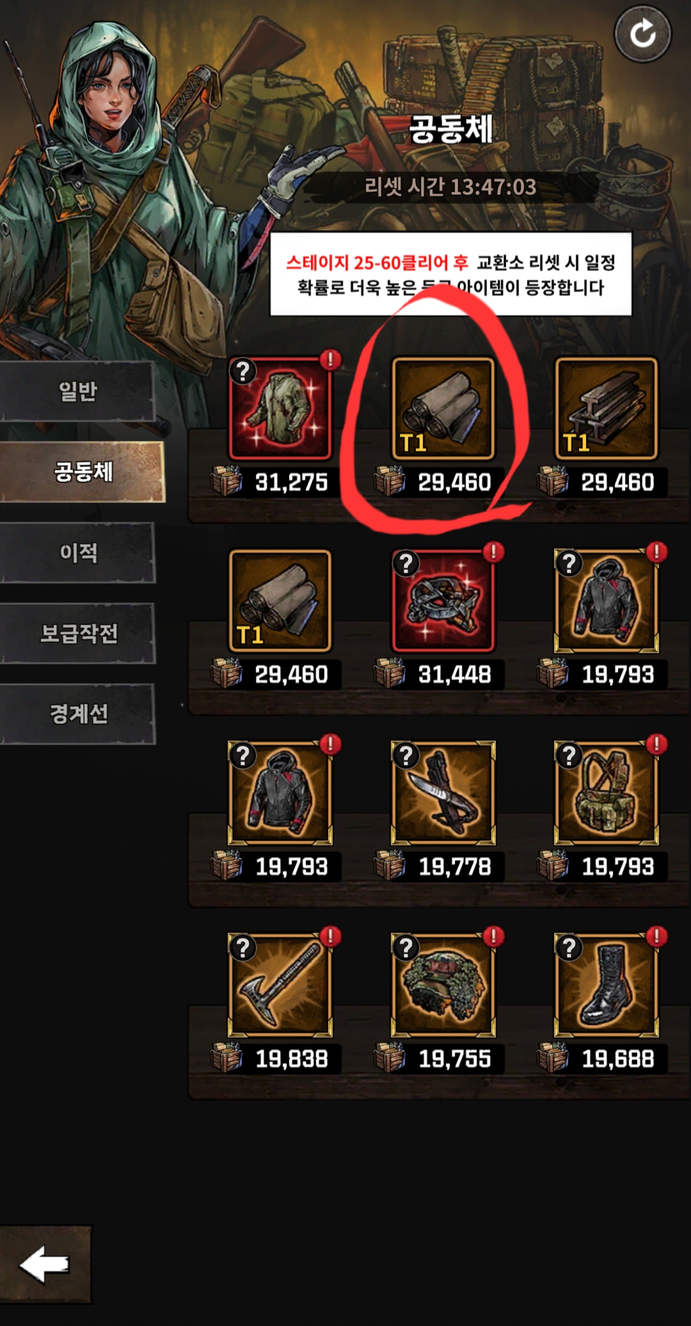Open question mark info on bloodstained jacket
The image size is (691, 1326).
tap(243, 371)
